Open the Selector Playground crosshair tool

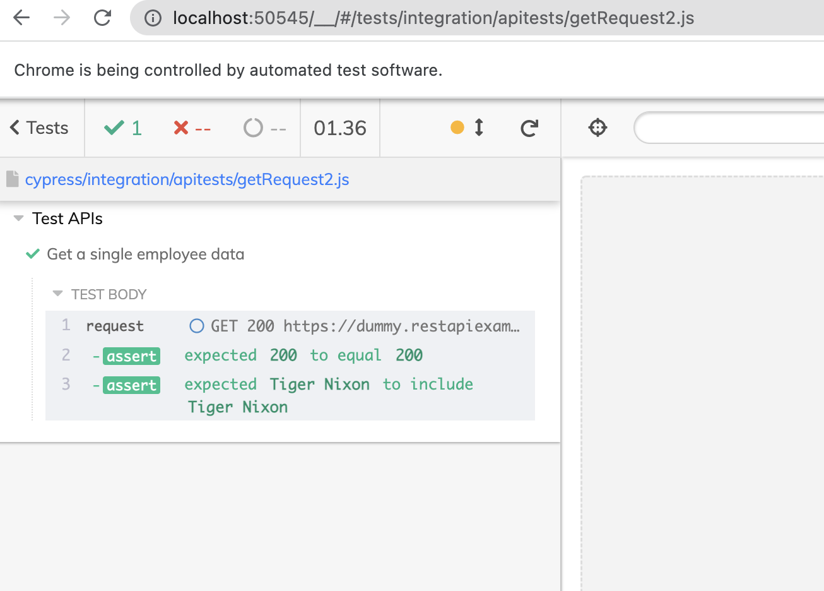(x=597, y=128)
